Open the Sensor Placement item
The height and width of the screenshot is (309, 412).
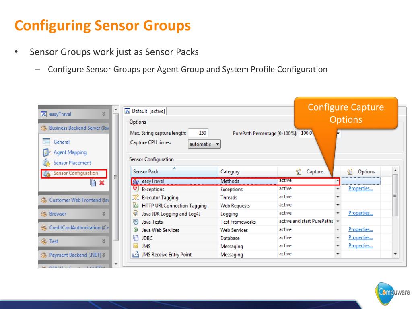pyautogui.click(x=72, y=163)
